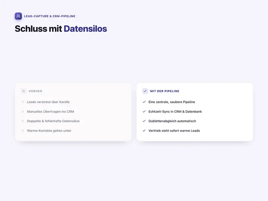Click the MIT DER PIPELINE card title
The image size is (268, 201).
[x=165, y=91]
